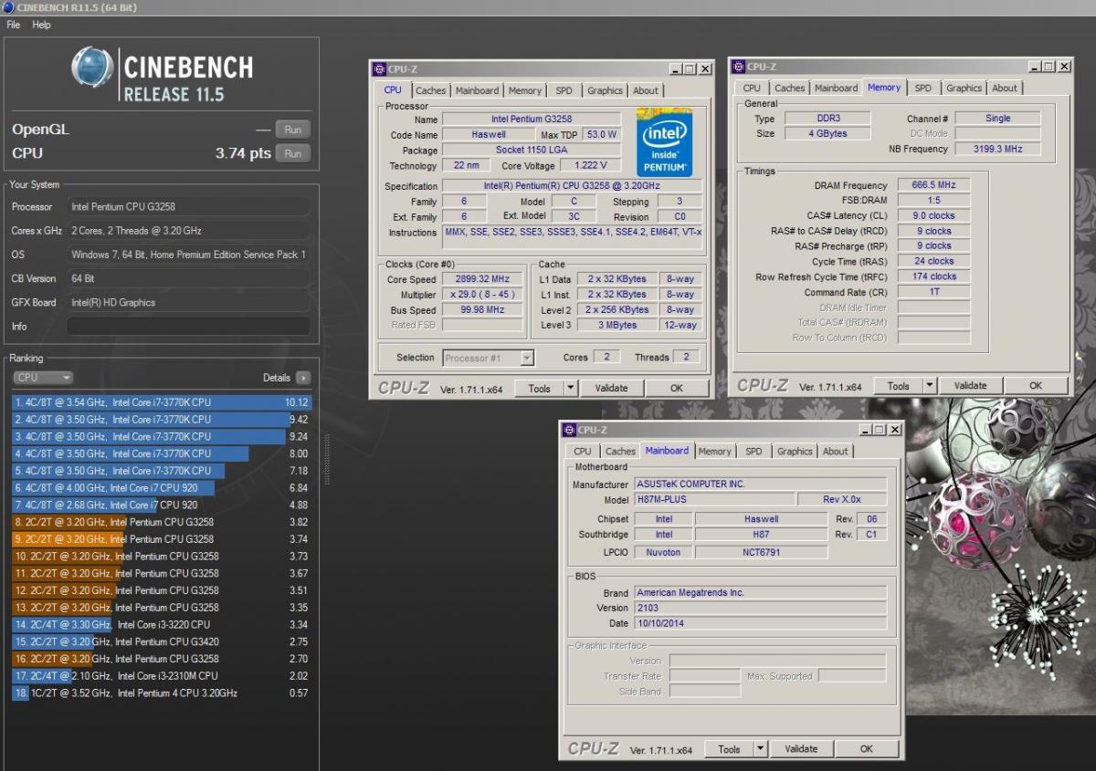This screenshot has width=1096, height=771.
Task: Open the Ranking Details arrow button
Action: tap(302, 378)
